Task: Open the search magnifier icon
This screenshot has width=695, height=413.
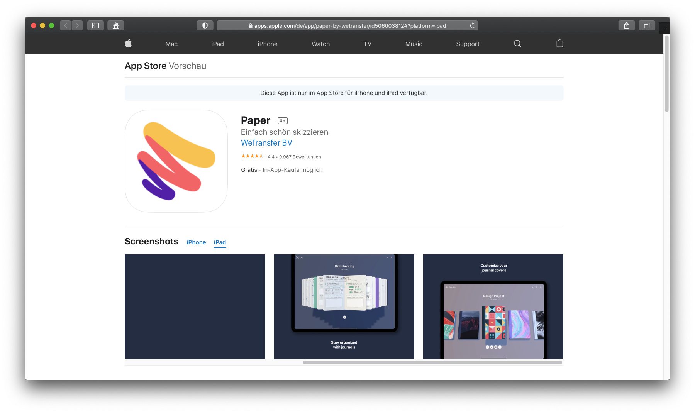Action: 517,44
